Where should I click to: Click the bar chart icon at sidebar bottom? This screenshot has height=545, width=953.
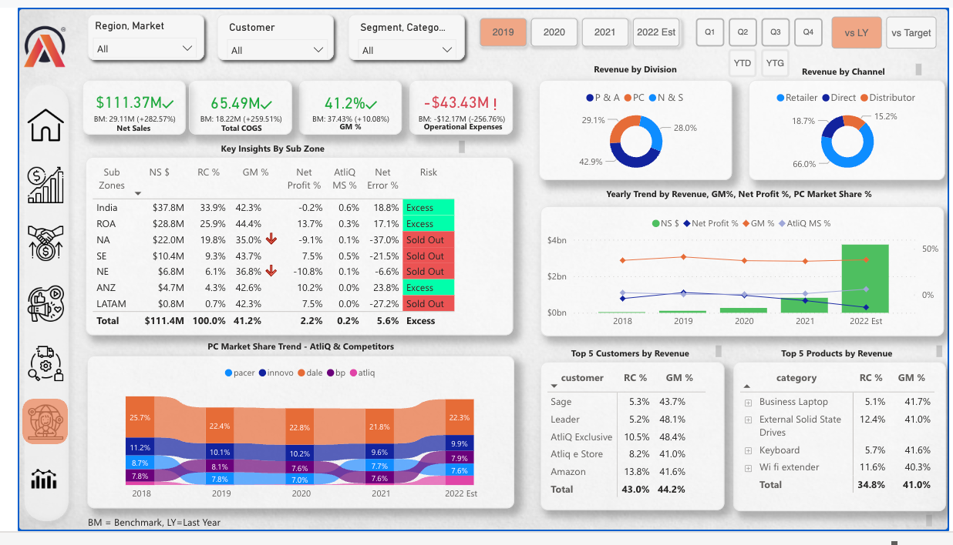45,479
